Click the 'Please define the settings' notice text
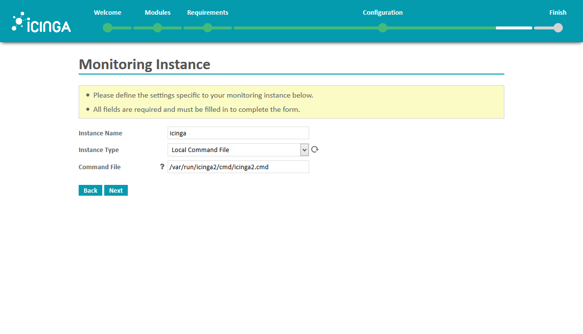 click(204, 95)
